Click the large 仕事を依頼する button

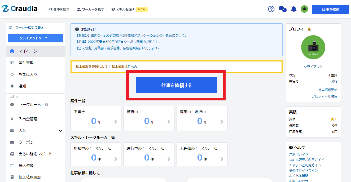(x=176, y=85)
